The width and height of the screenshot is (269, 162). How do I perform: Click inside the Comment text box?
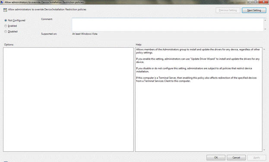pyautogui.click(x=168, y=24)
